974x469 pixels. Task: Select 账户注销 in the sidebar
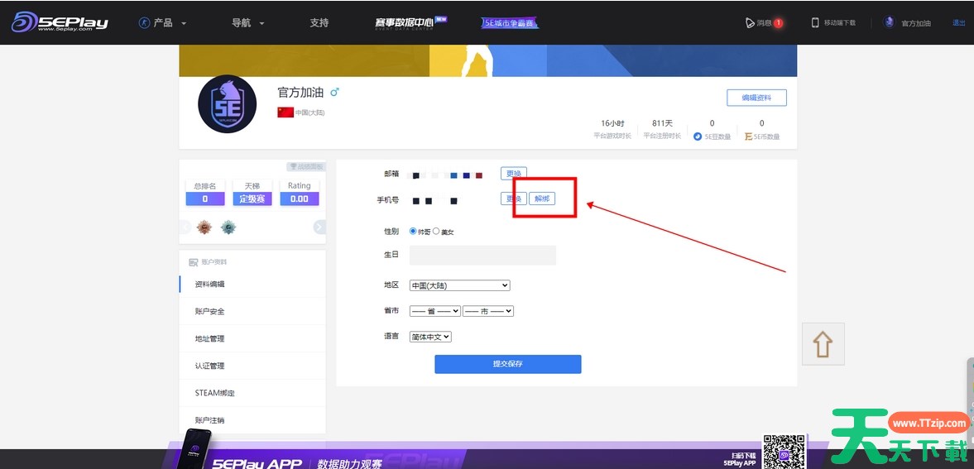click(209, 420)
